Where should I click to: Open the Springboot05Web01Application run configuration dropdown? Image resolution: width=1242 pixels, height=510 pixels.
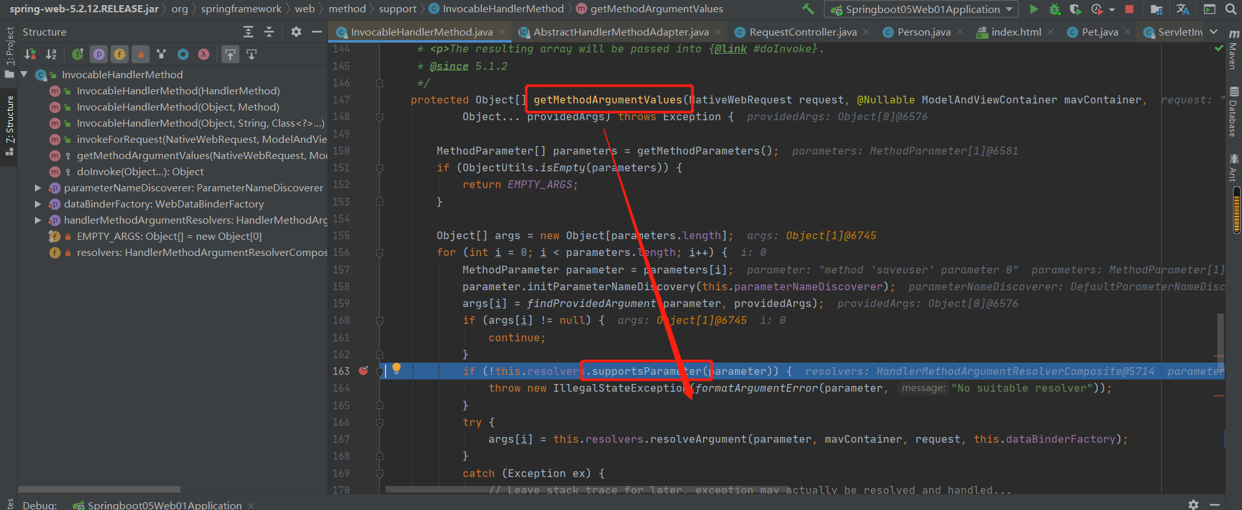coord(922,9)
